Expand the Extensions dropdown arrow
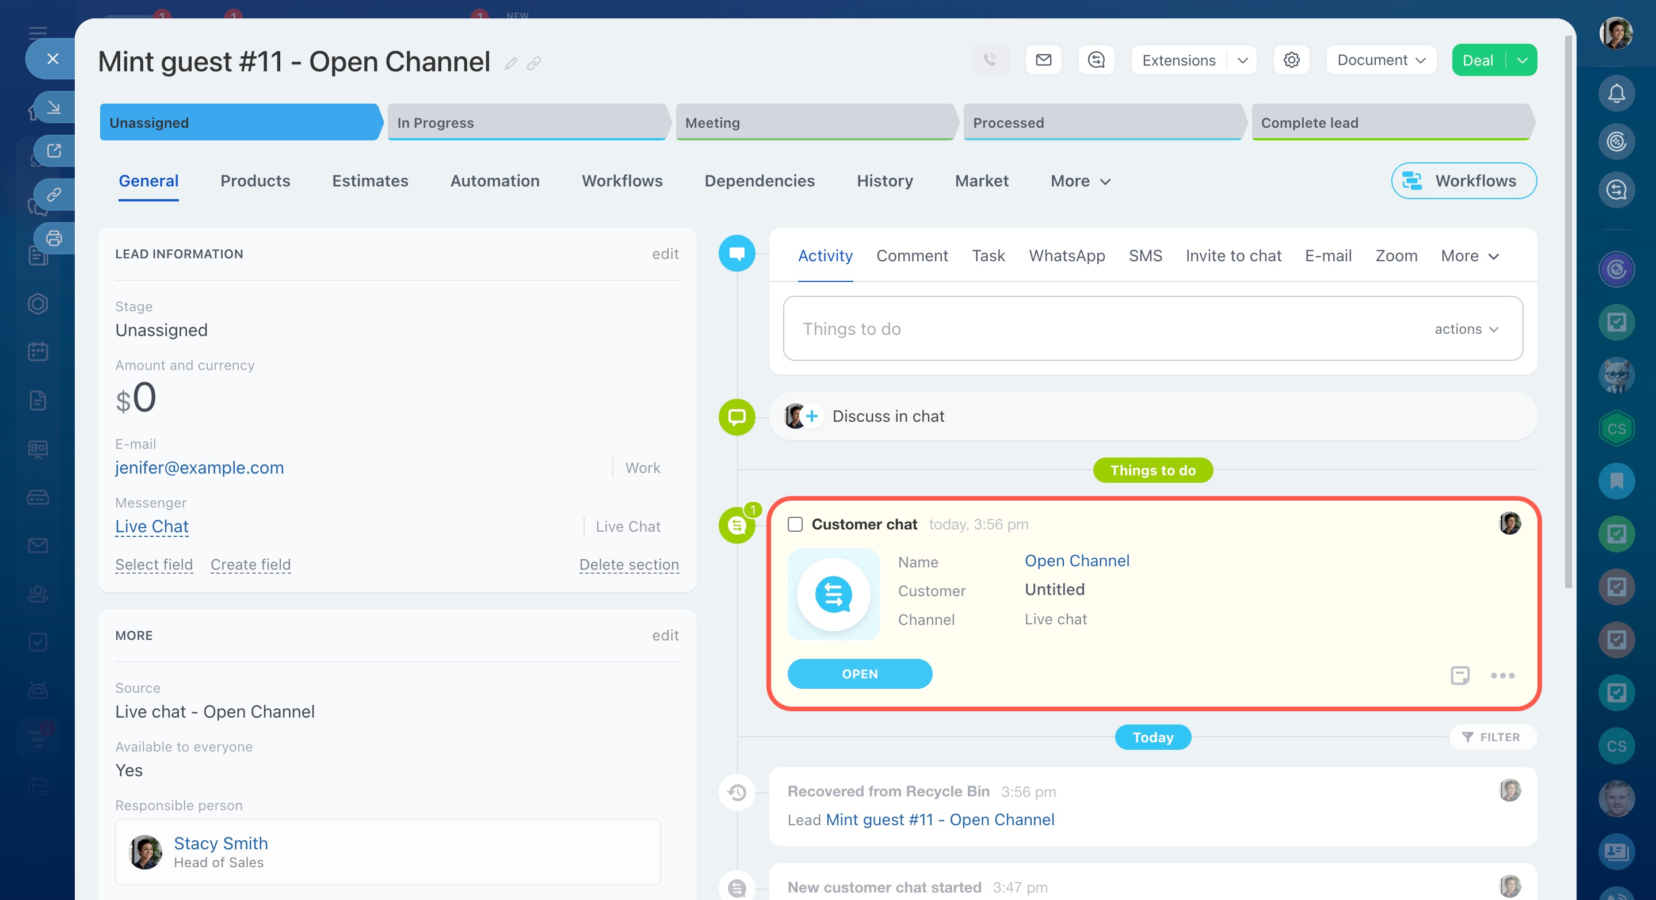 1242,60
